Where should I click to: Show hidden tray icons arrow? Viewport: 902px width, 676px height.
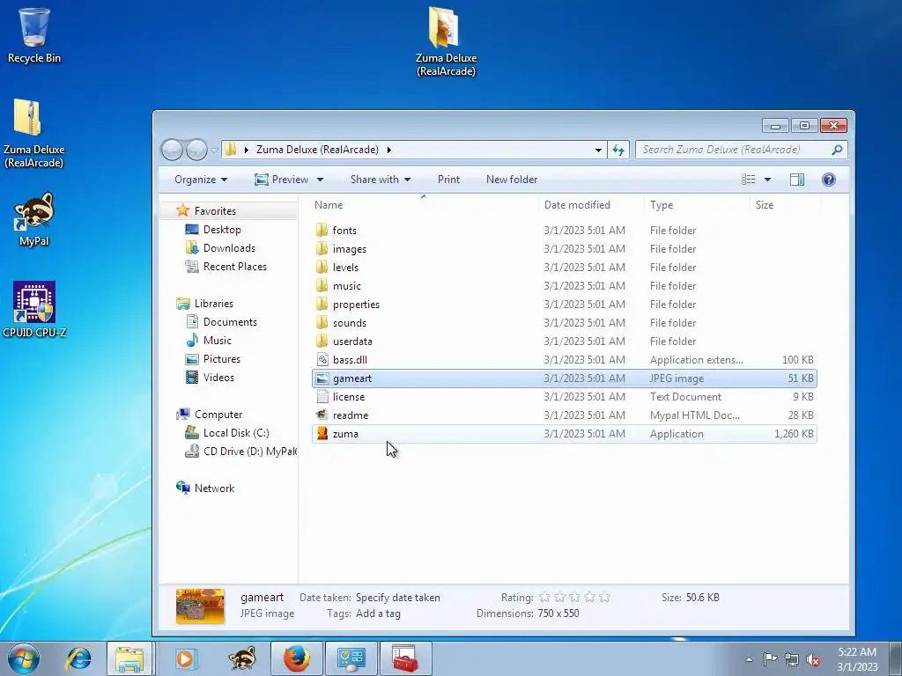point(749,660)
